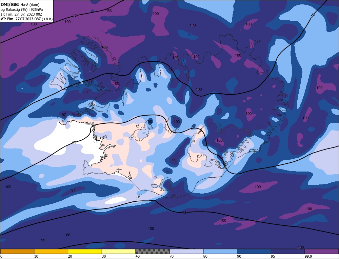
Task: Click the '0' legend tick label
Action: 1,256
